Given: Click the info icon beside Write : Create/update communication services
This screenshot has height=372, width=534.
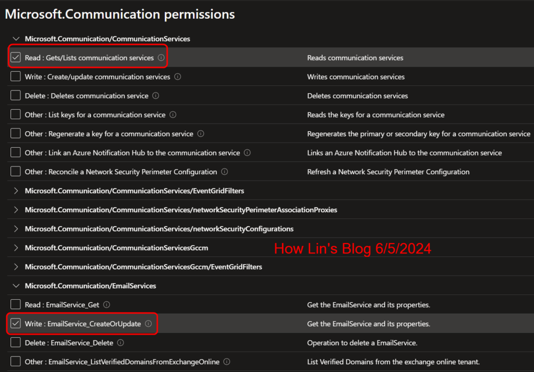Looking at the screenshot, I should 177,76.
